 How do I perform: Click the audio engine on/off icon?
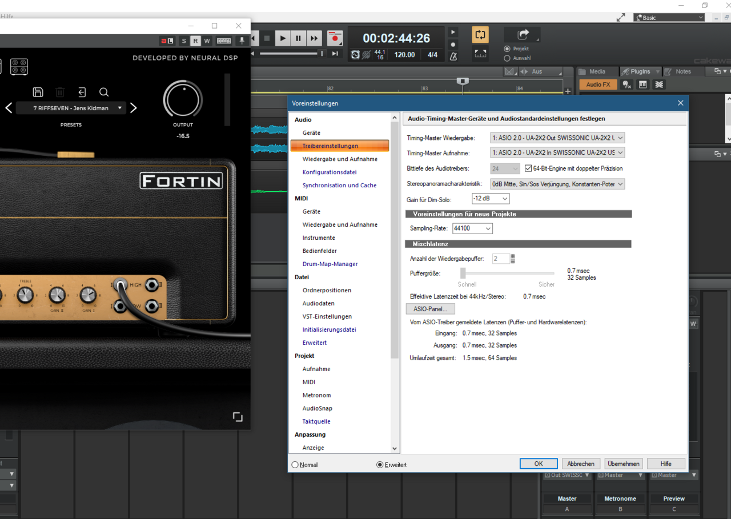point(355,55)
